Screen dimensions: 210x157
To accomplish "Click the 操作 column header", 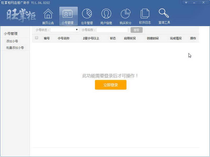I will (x=193, y=38).
